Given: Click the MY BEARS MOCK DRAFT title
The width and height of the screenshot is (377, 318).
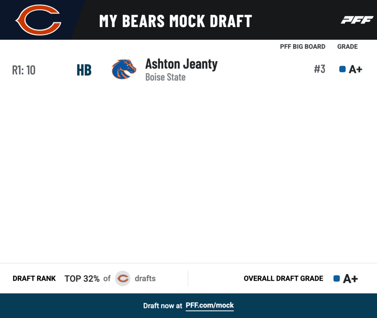Looking at the screenshot, I should click(x=176, y=21).
